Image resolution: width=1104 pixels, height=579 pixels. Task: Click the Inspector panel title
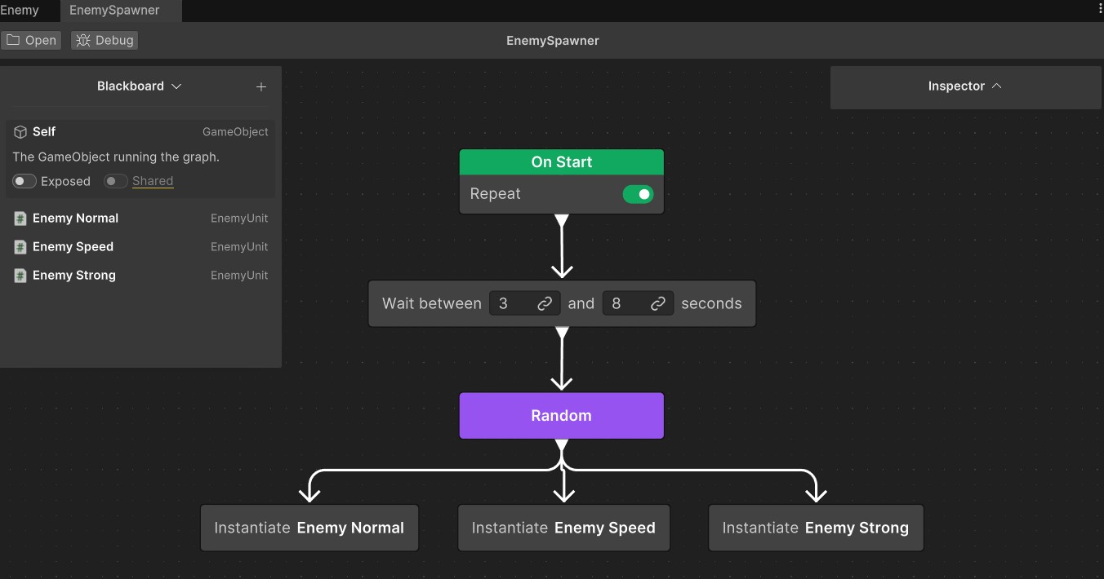(956, 86)
